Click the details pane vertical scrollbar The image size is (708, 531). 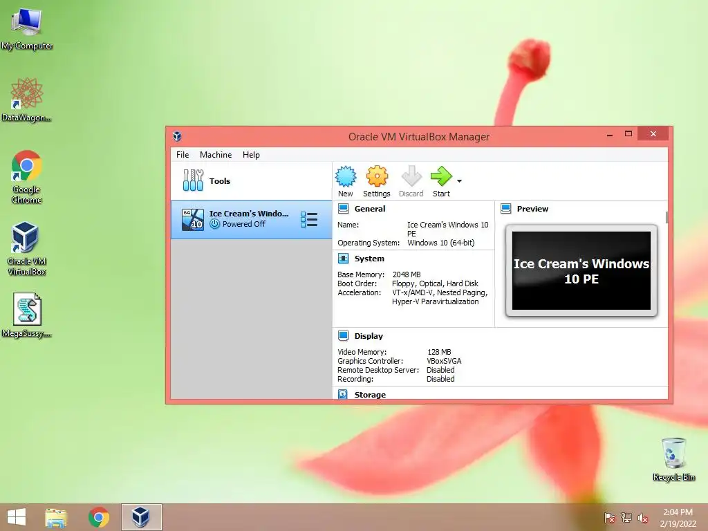point(667,216)
